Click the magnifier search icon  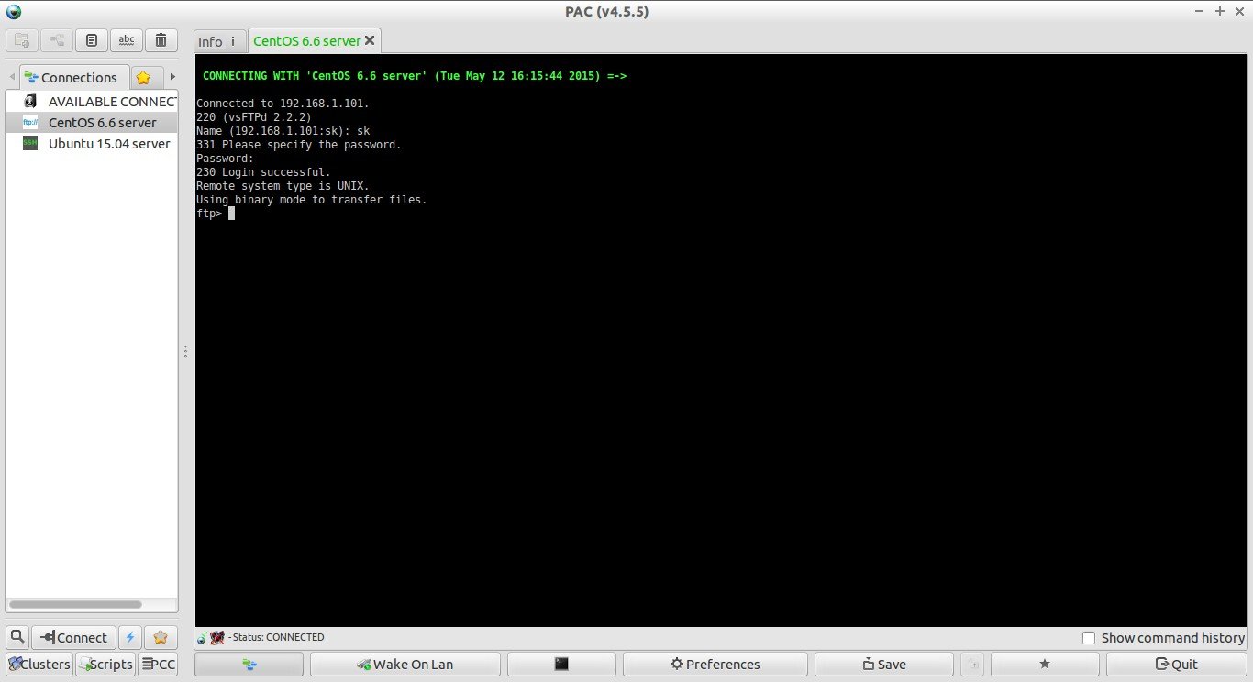[17, 637]
